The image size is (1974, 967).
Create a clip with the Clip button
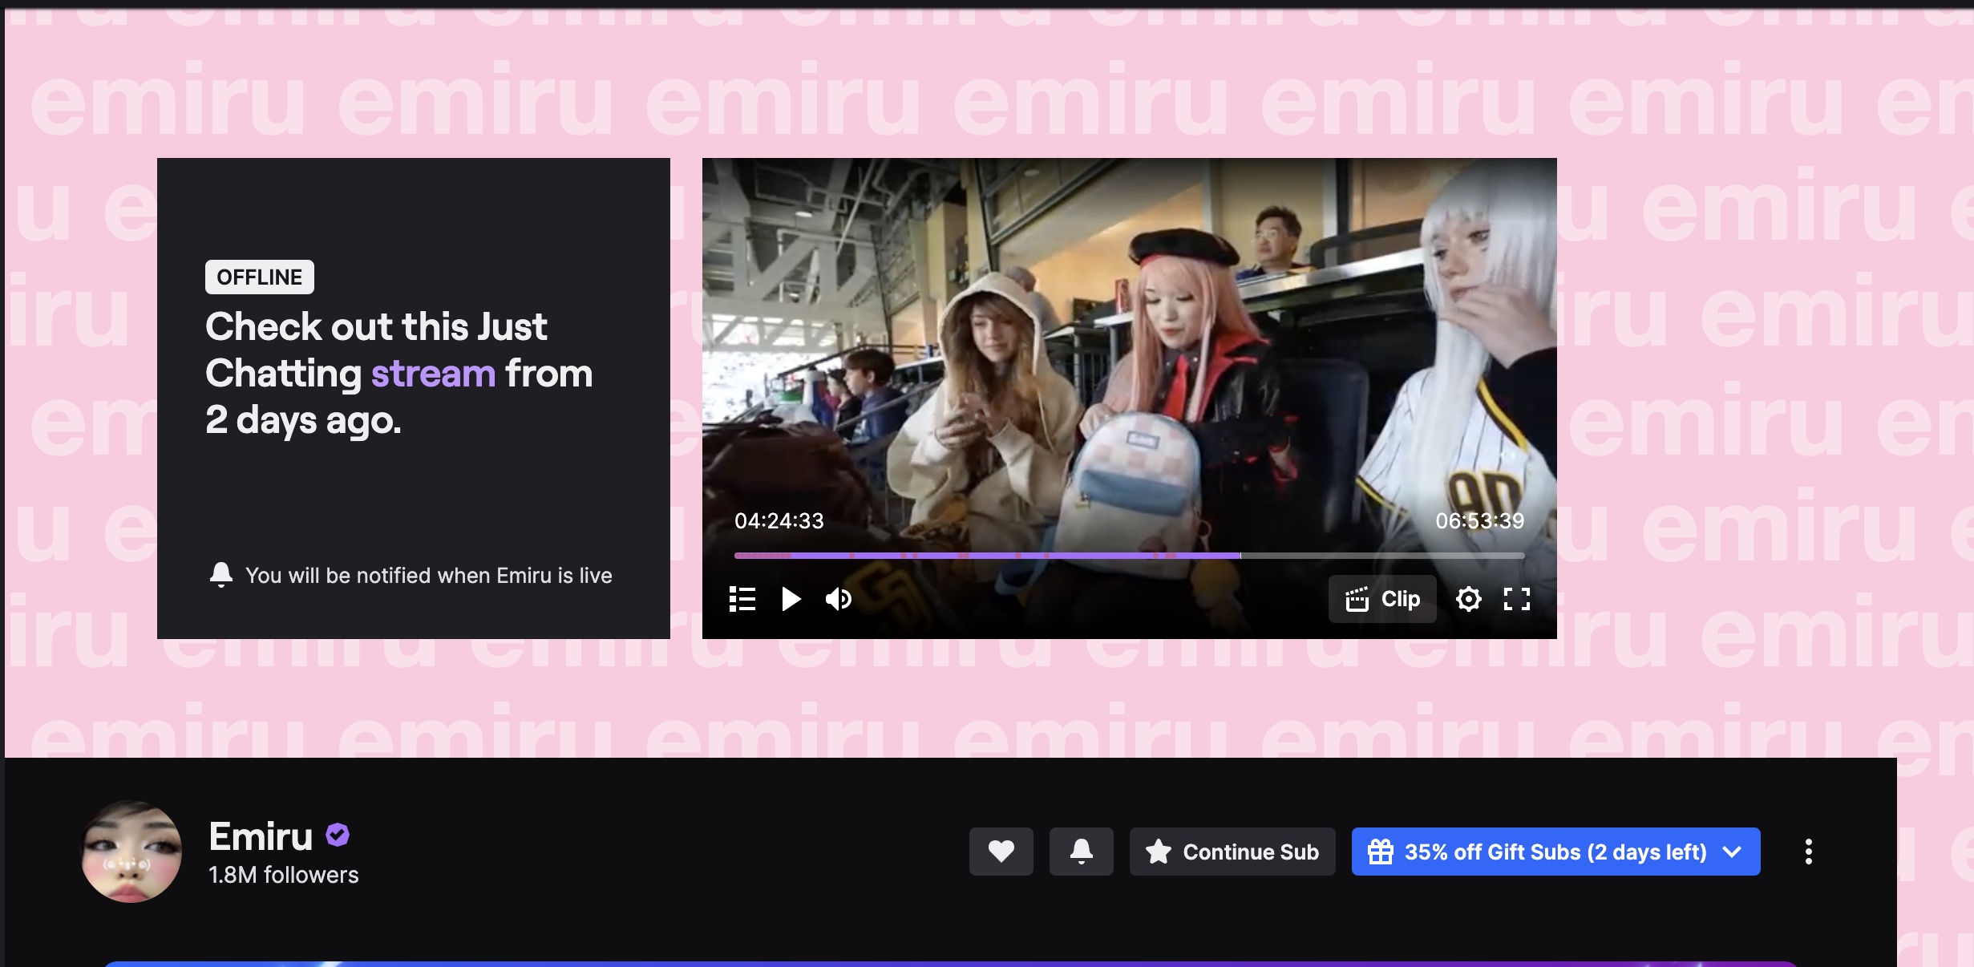(1382, 599)
